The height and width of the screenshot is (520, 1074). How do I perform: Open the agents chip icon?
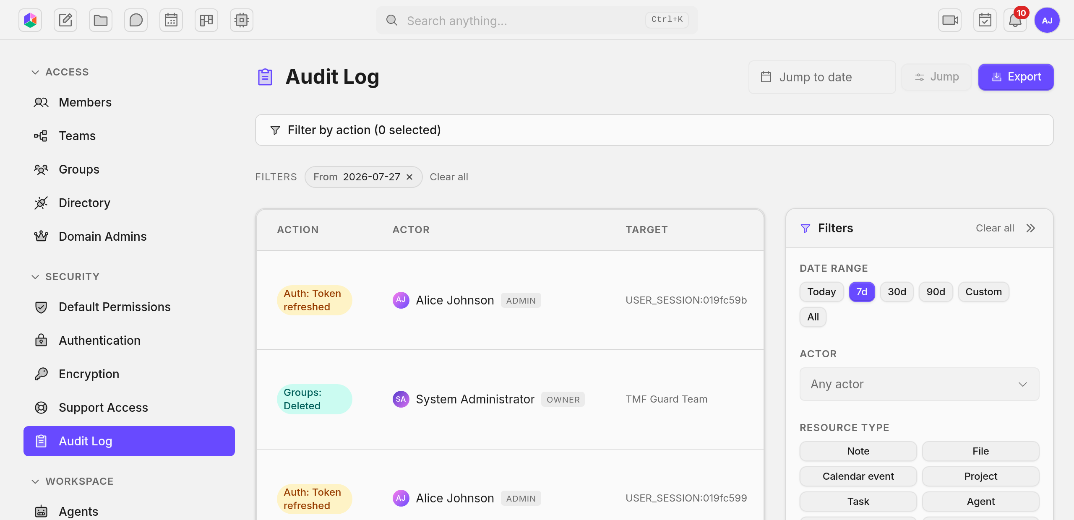242,20
